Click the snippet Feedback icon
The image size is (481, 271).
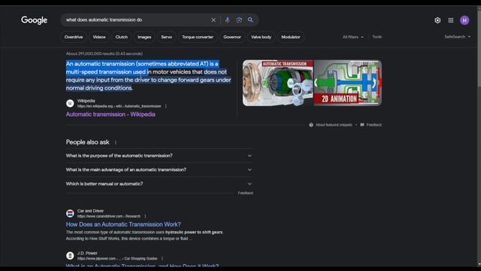tap(362, 125)
